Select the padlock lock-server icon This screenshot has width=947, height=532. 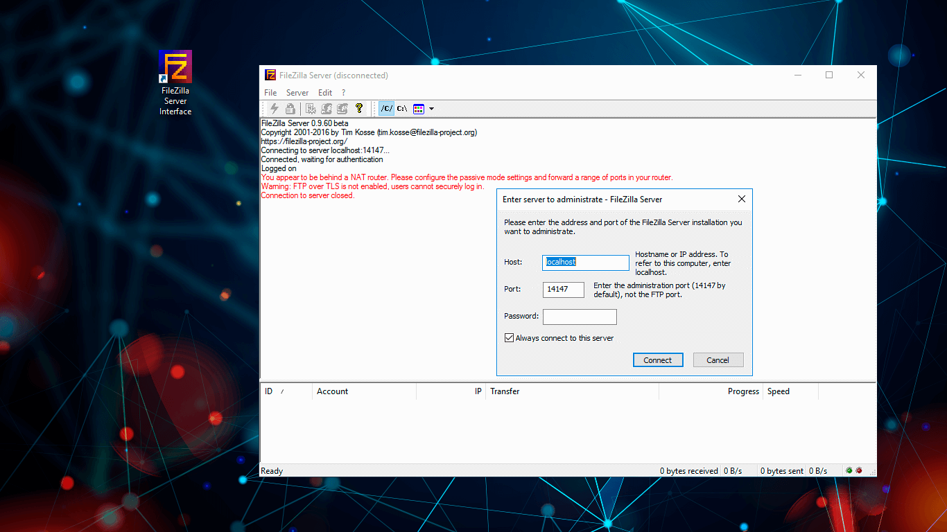coord(290,109)
